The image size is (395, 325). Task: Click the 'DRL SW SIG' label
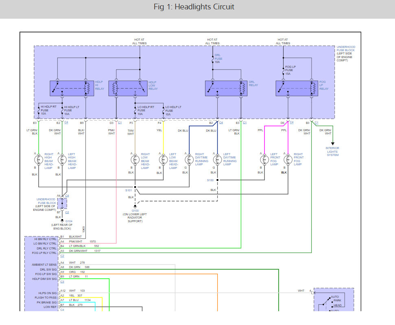[48, 269]
